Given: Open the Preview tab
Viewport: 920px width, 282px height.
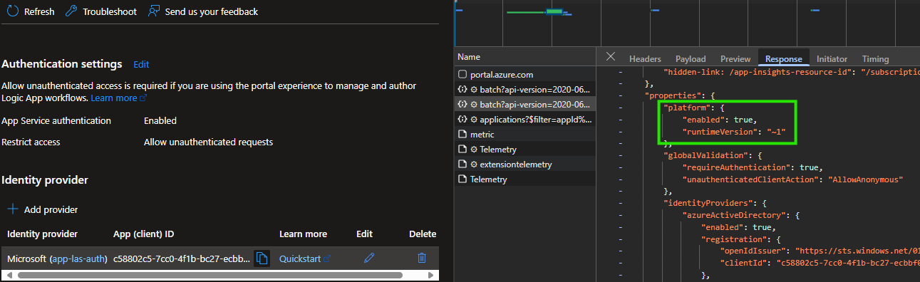Looking at the screenshot, I should [x=735, y=59].
